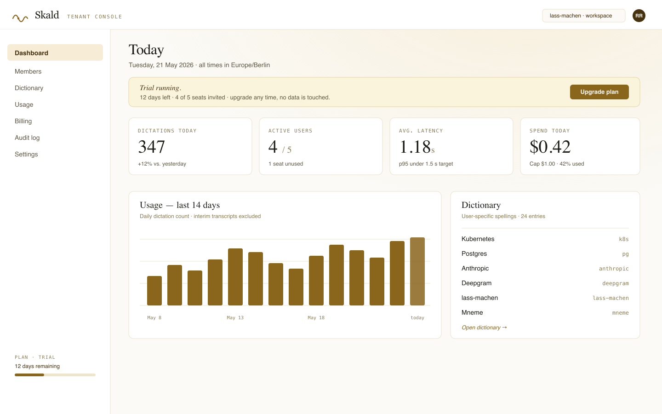Click the 'Usage — last 14 days' heading
The image size is (662, 414).
[x=180, y=205]
